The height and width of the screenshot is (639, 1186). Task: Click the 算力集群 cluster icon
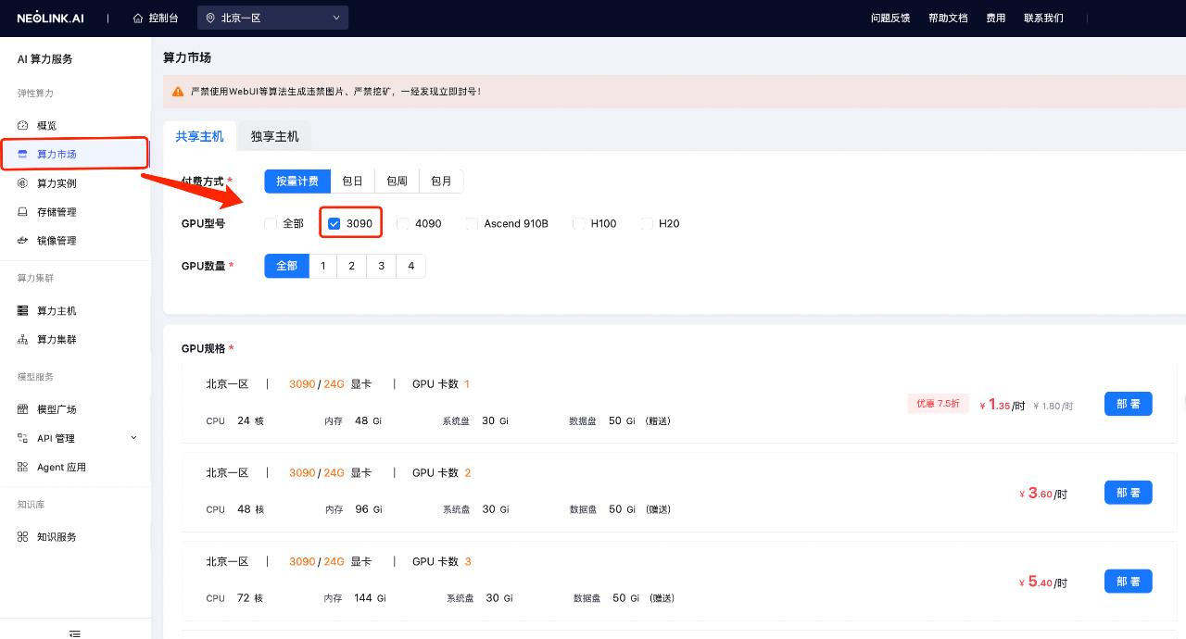[23, 340]
